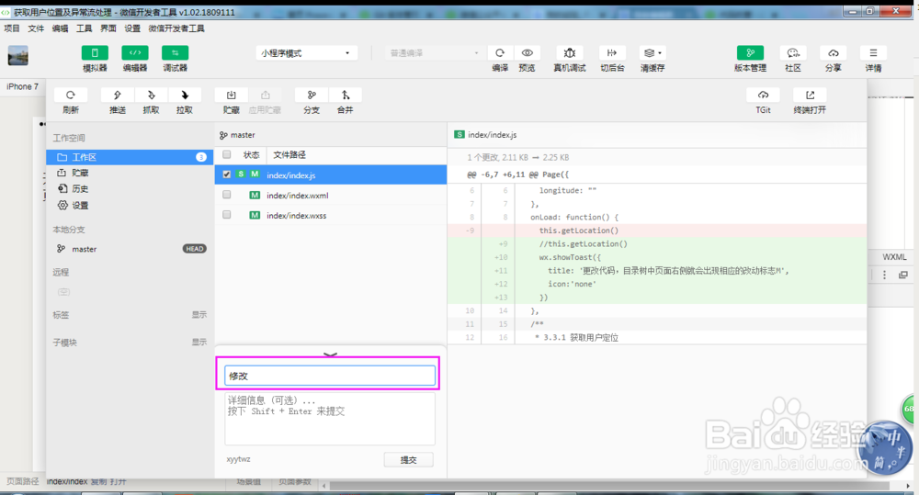The image size is (919, 495).
Task: Click 显示 next to 标签
Action: pyautogui.click(x=199, y=315)
